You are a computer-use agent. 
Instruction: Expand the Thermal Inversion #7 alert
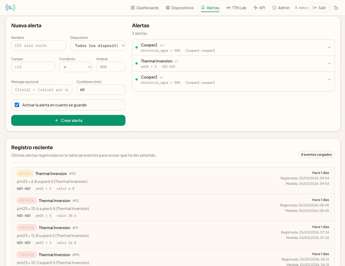(x=329, y=63)
